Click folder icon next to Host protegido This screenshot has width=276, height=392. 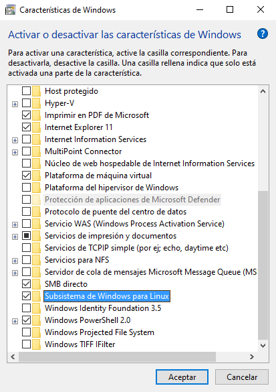point(36,91)
